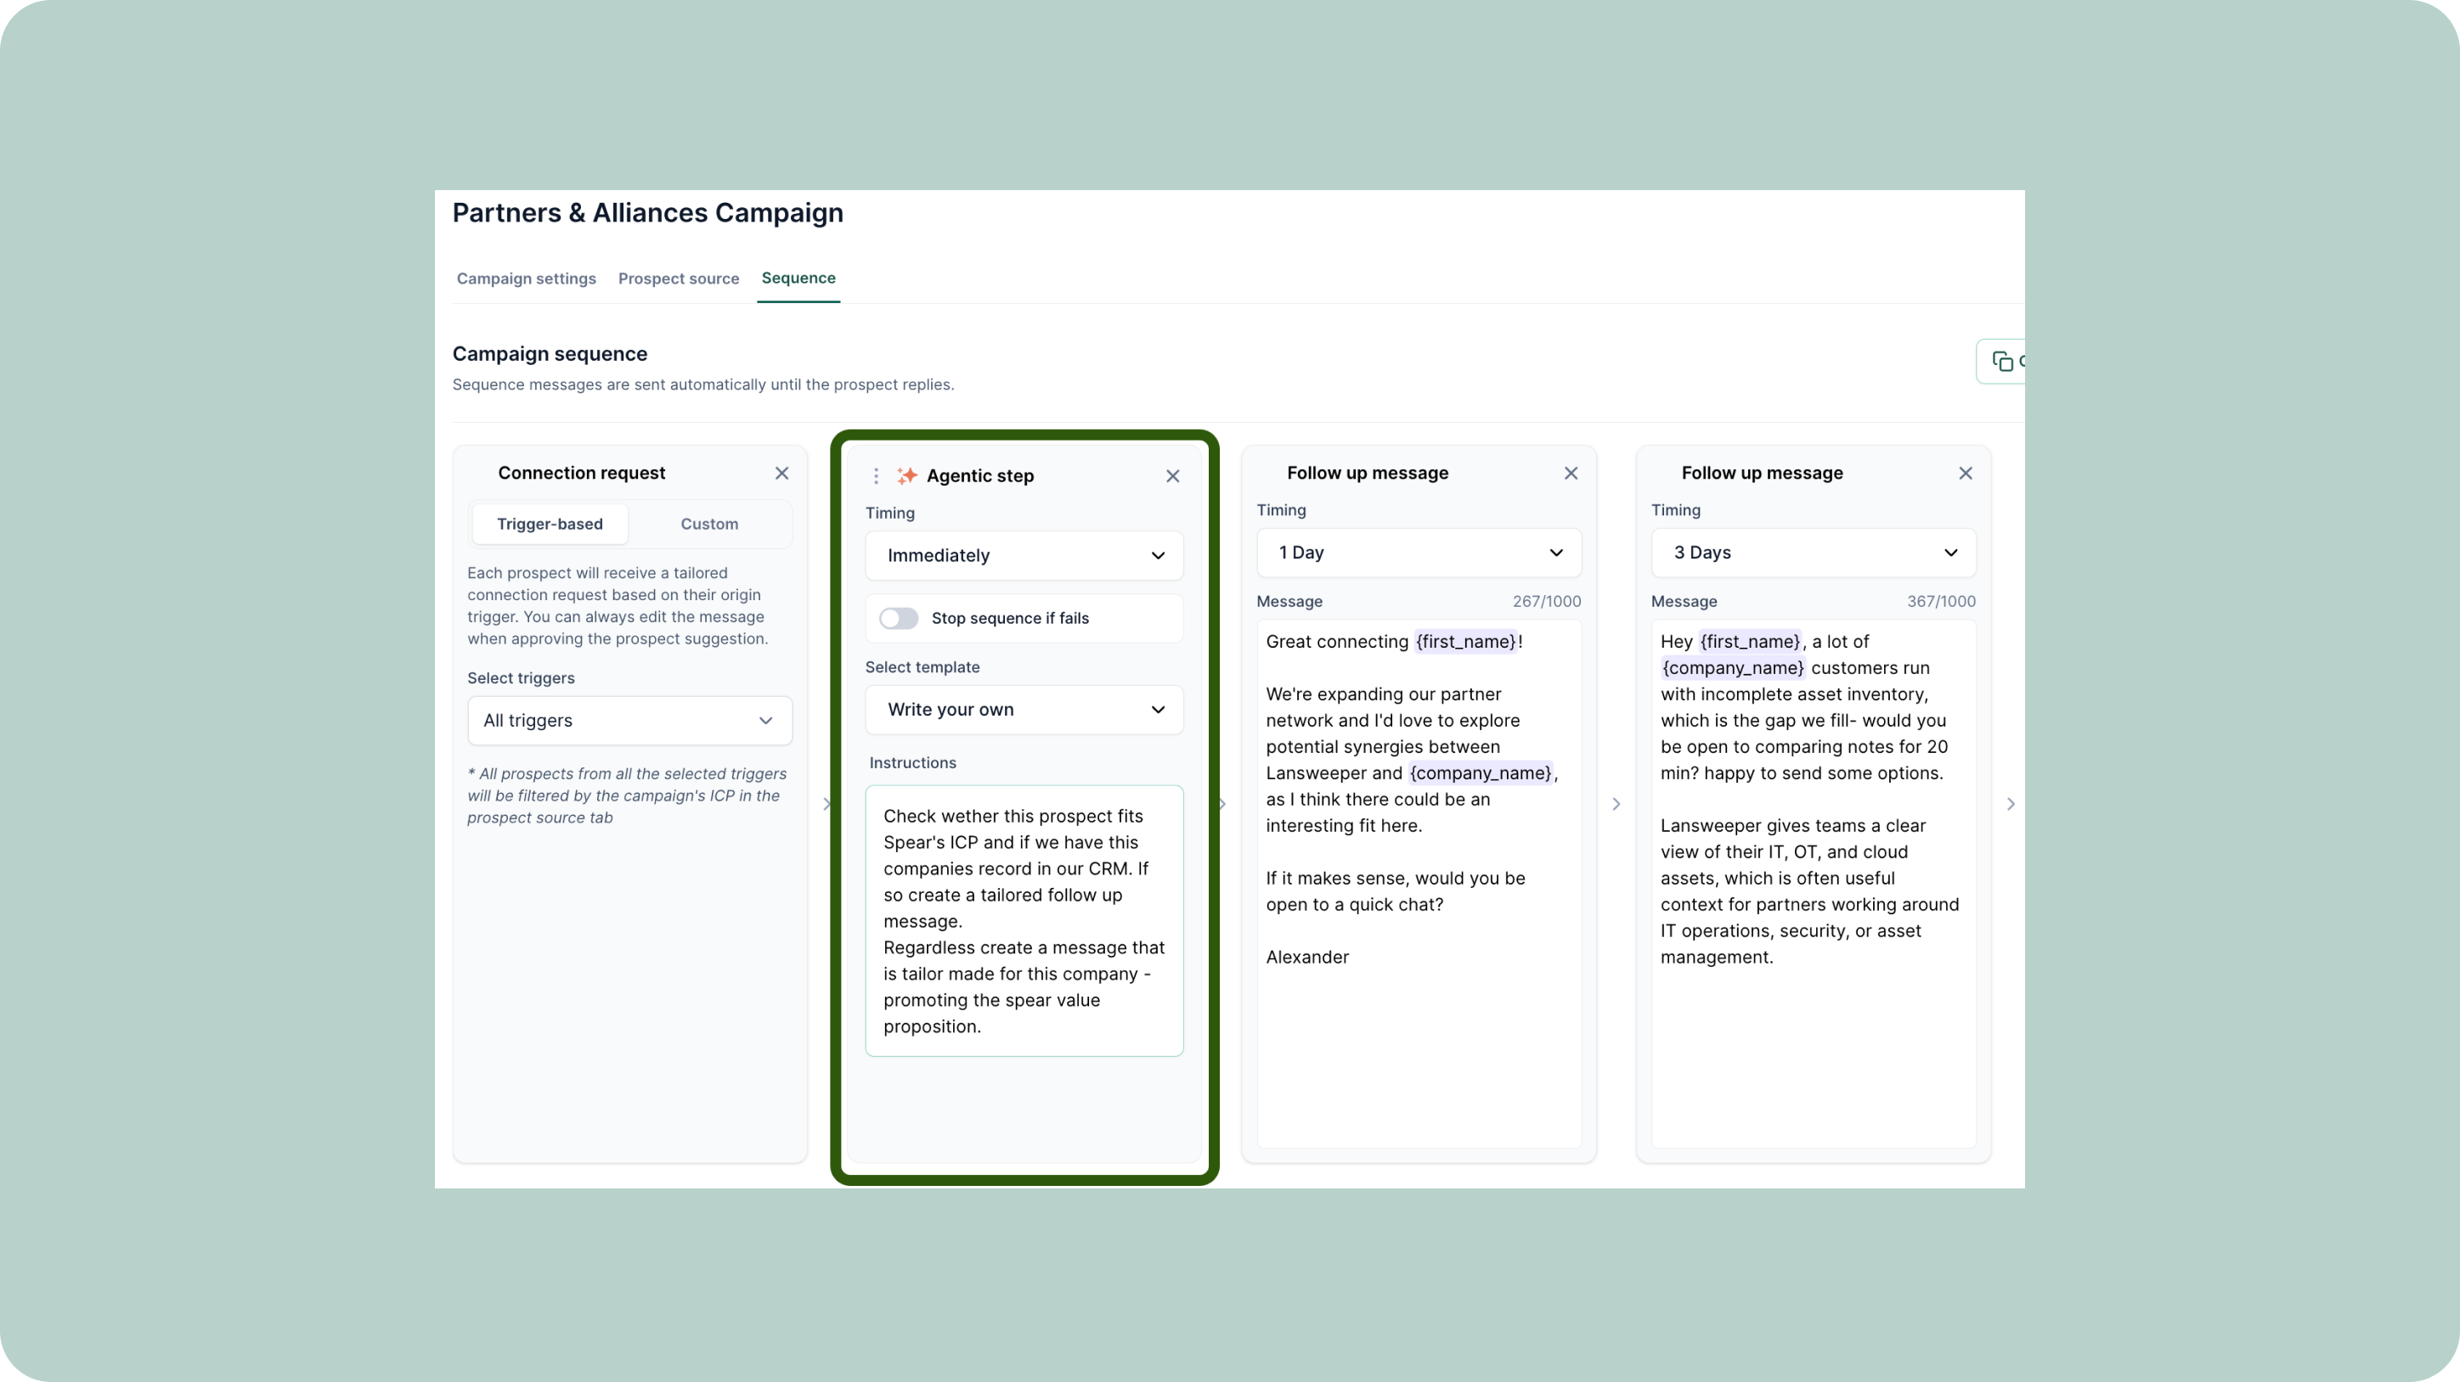The image size is (2460, 1382).
Task: Click the {first_name} variable in 3 Days message
Action: (x=1750, y=643)
